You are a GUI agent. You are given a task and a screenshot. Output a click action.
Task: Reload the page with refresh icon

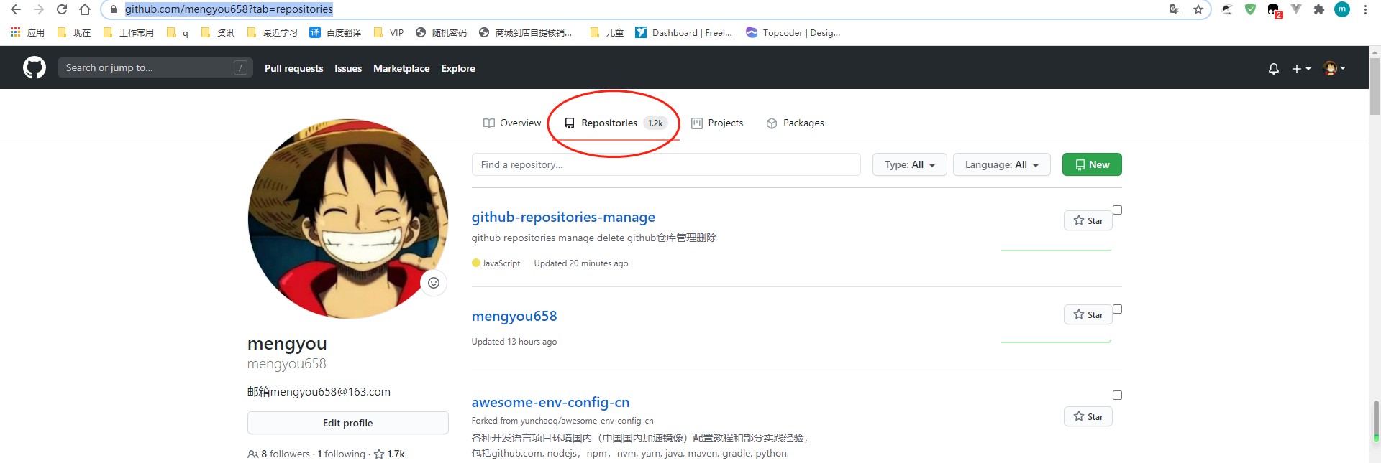62,9
